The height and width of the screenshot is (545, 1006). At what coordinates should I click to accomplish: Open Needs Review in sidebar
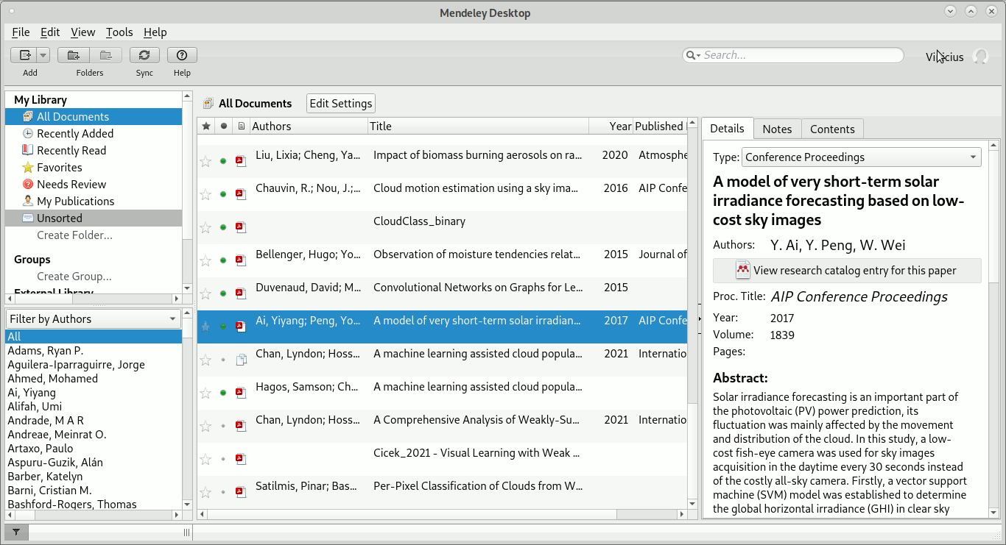point(94,184)
